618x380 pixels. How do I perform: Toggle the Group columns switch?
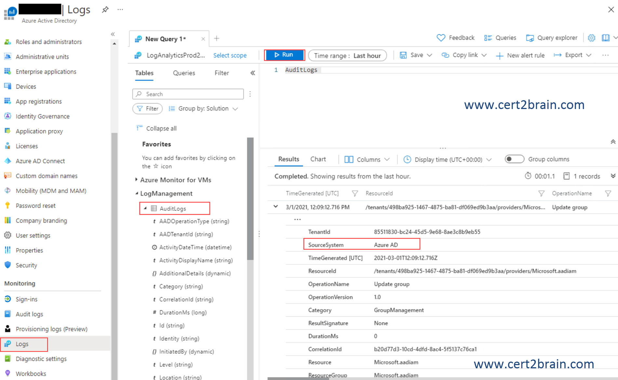[x=514, y=159]
